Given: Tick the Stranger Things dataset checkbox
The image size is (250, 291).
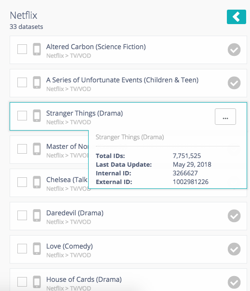Looking at the screenshot, I should click(x=22, y=116).
